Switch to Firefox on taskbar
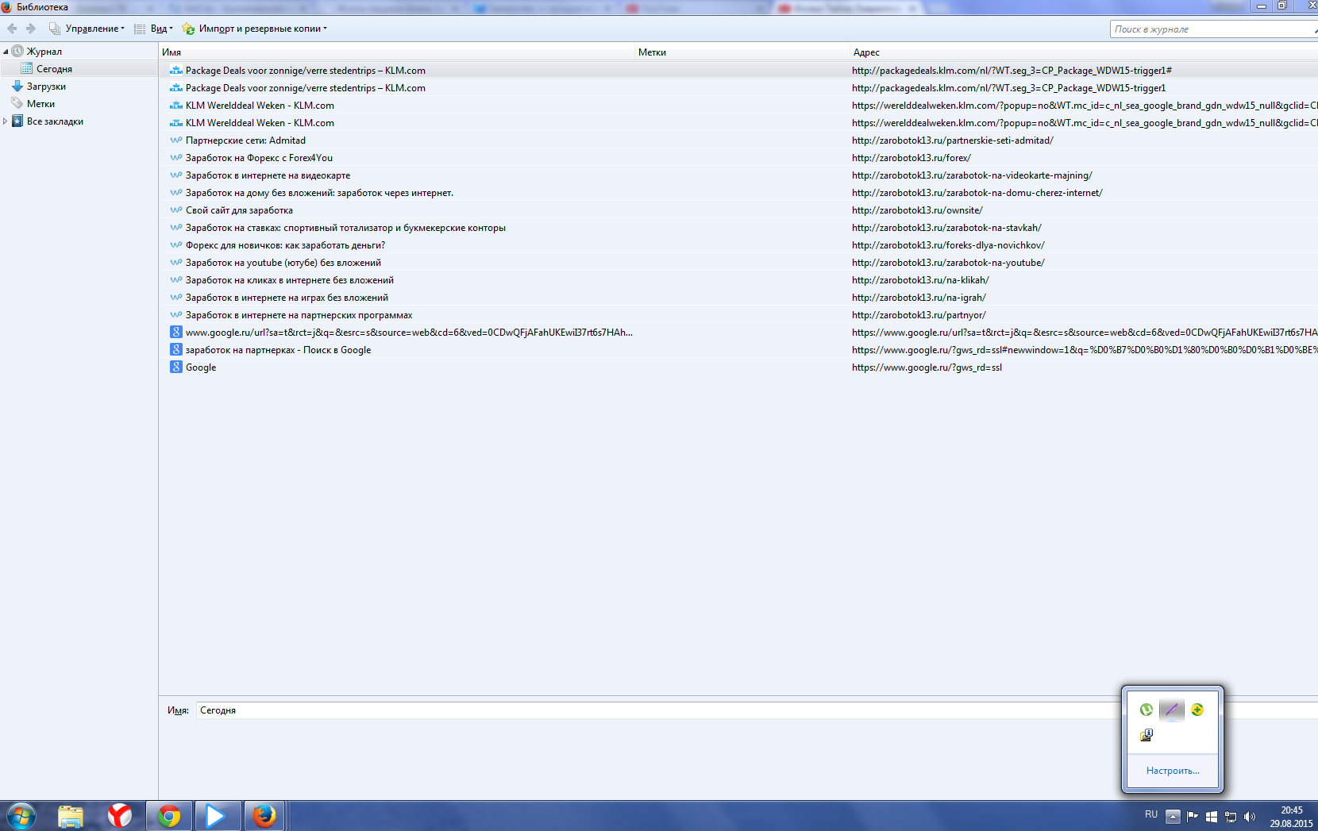The height and width of the screenshot is (831, 1318). pyautogui.click(x=264, y=816)
